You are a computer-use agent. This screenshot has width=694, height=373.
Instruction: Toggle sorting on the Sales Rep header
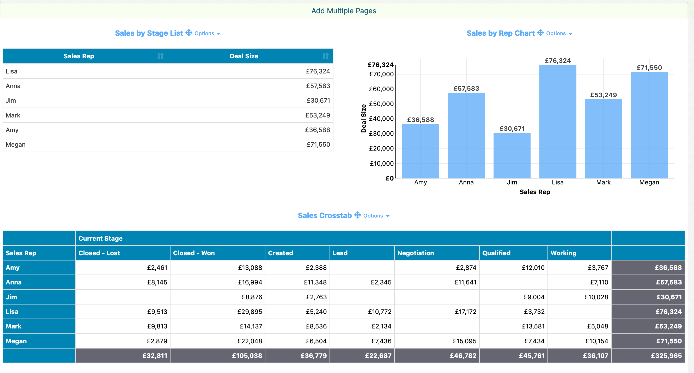(79, 56)
